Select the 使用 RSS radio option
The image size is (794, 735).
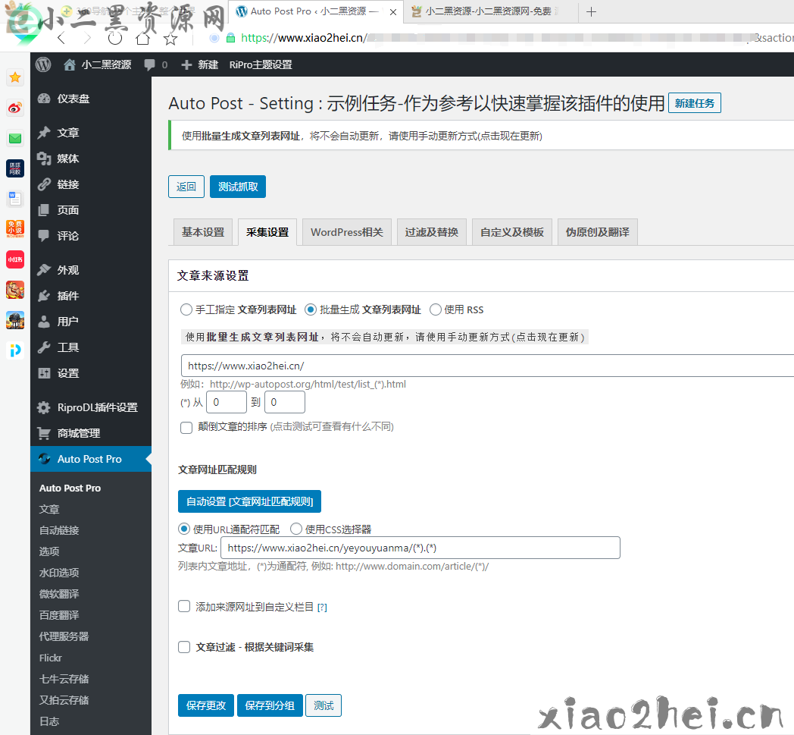[x=436, y=309]
